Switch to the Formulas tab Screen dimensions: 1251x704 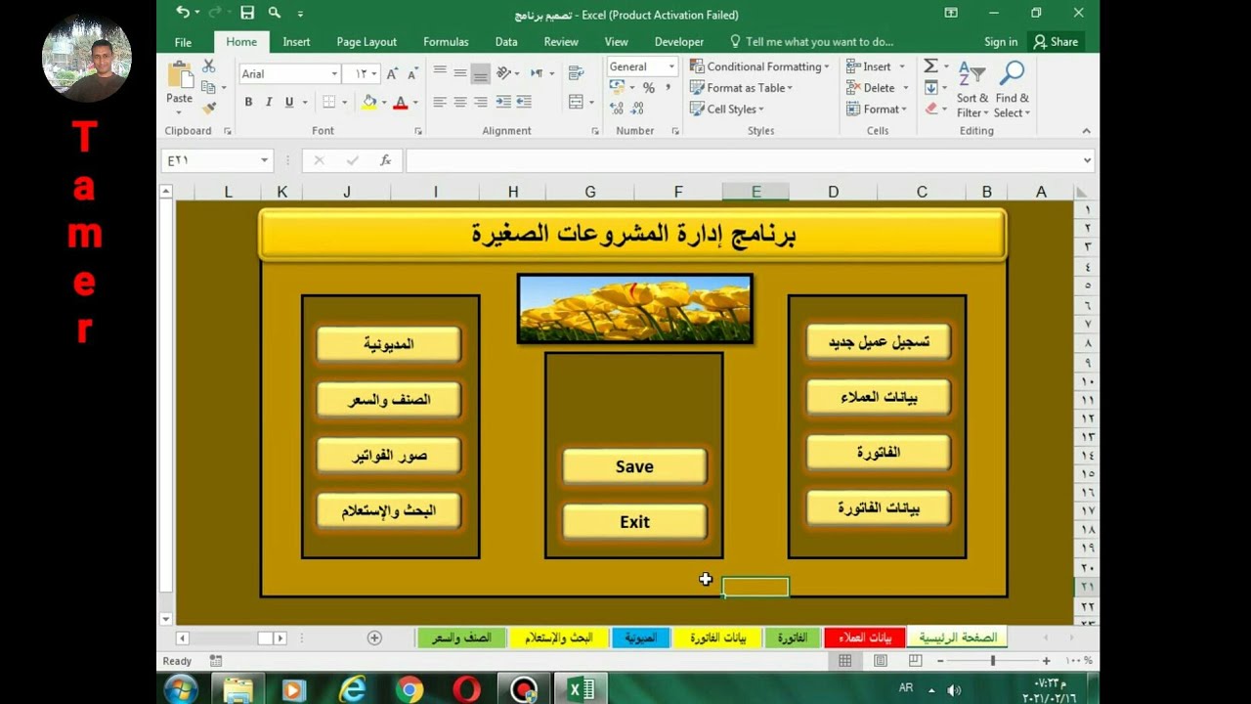[x=446, y=42]
